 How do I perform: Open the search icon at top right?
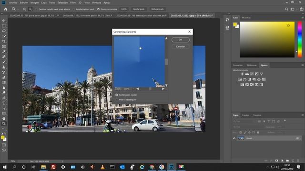pos(286,9)
